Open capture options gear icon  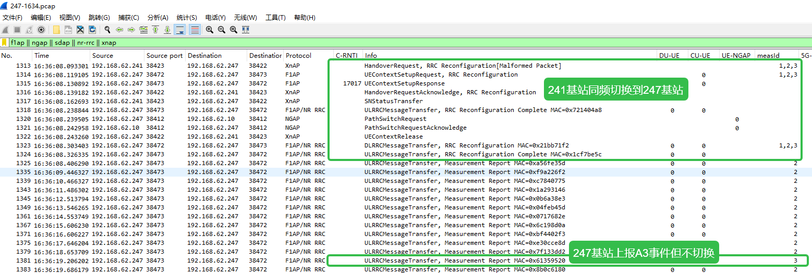41,30
